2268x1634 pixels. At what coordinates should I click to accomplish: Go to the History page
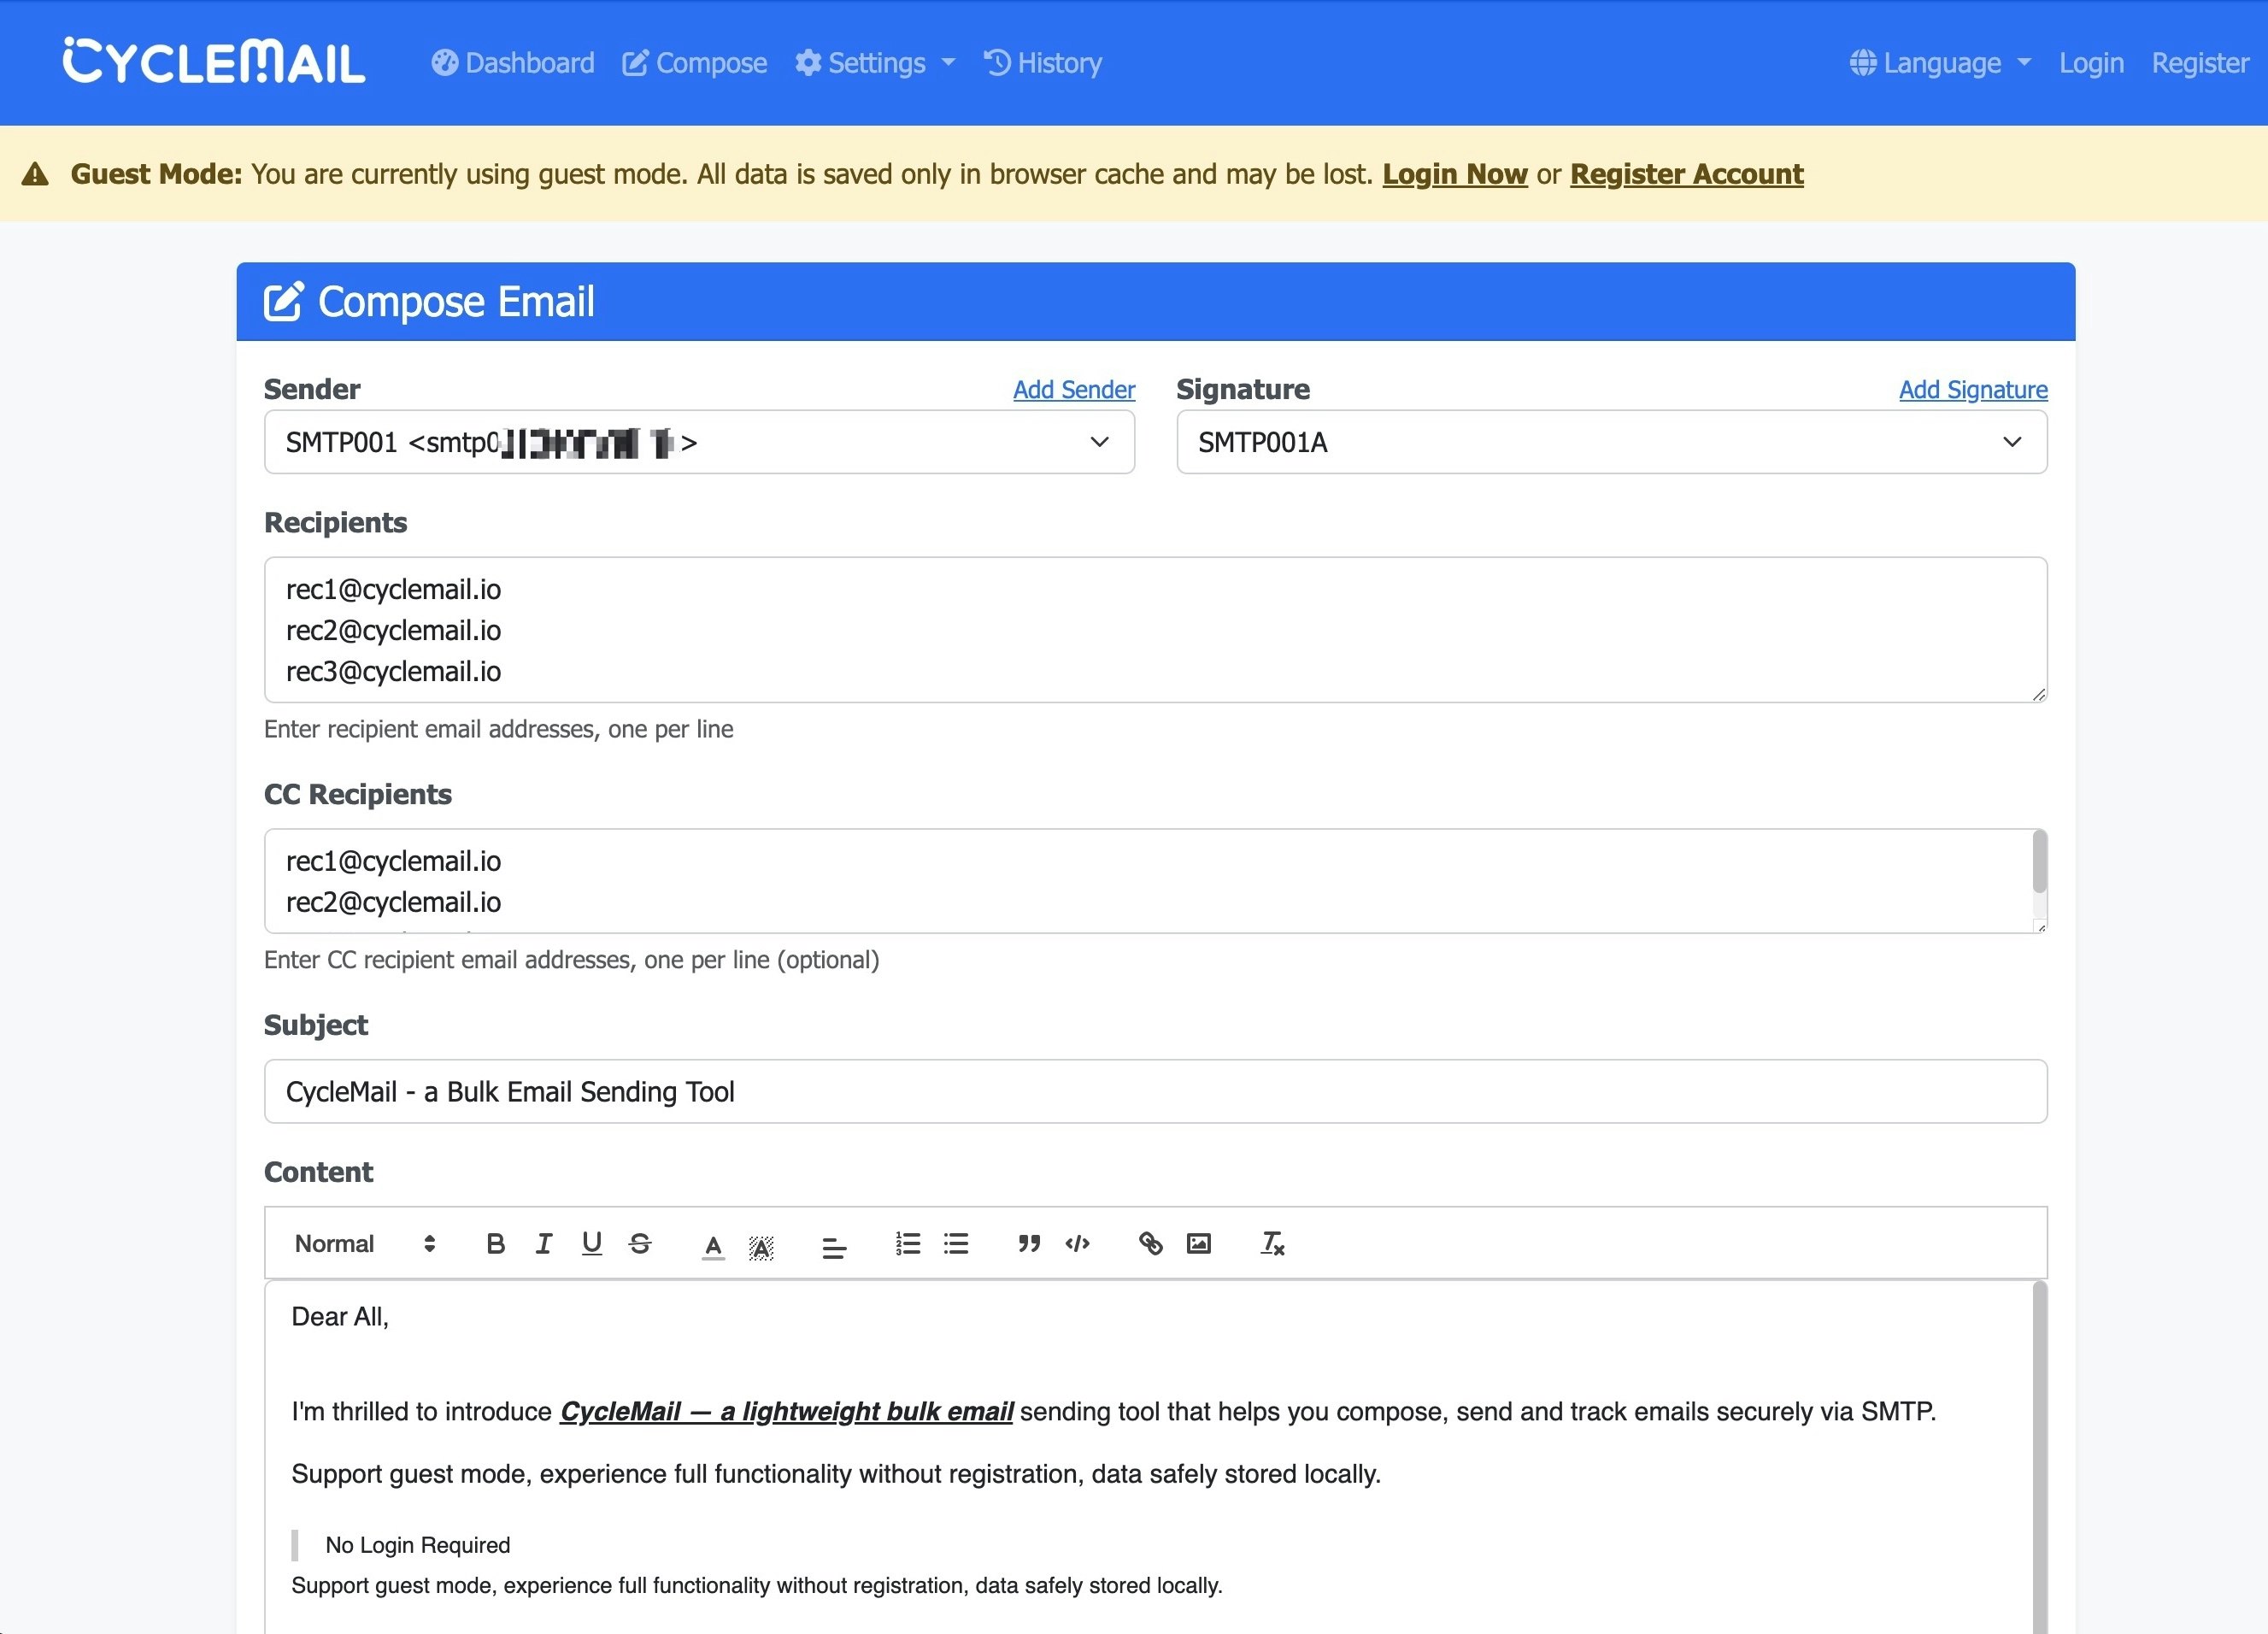[x=1043, y=63]
